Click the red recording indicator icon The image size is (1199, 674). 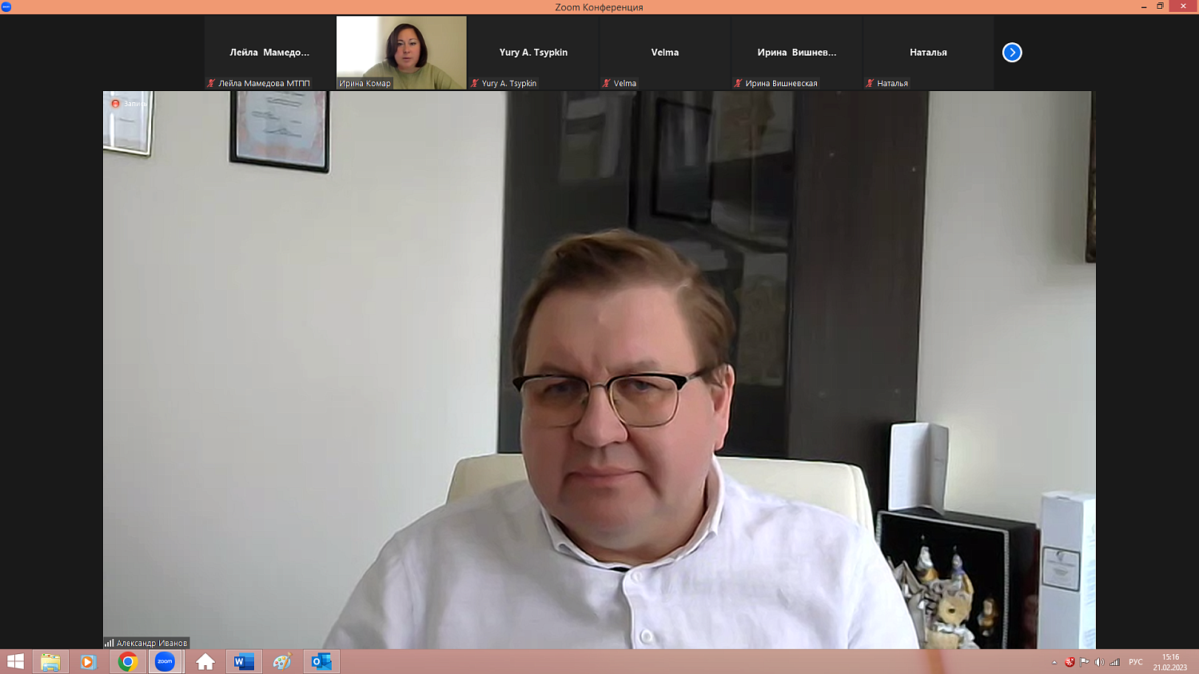pos(115,104)
